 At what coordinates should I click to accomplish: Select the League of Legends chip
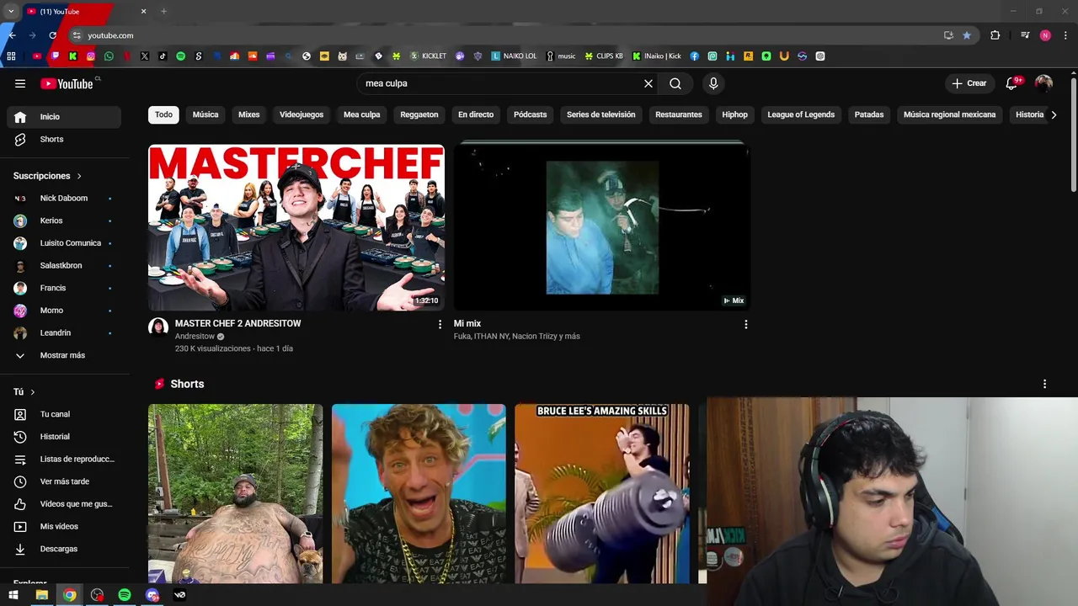(801, 114)
